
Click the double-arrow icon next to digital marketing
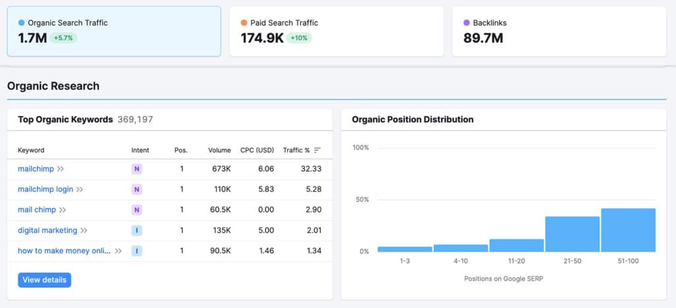[84, 230]
